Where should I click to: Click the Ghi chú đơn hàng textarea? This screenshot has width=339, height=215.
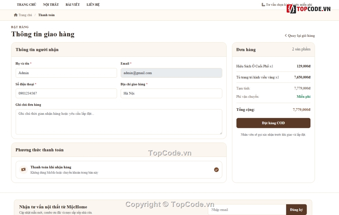pyautogui.click(x=119, y=122)
